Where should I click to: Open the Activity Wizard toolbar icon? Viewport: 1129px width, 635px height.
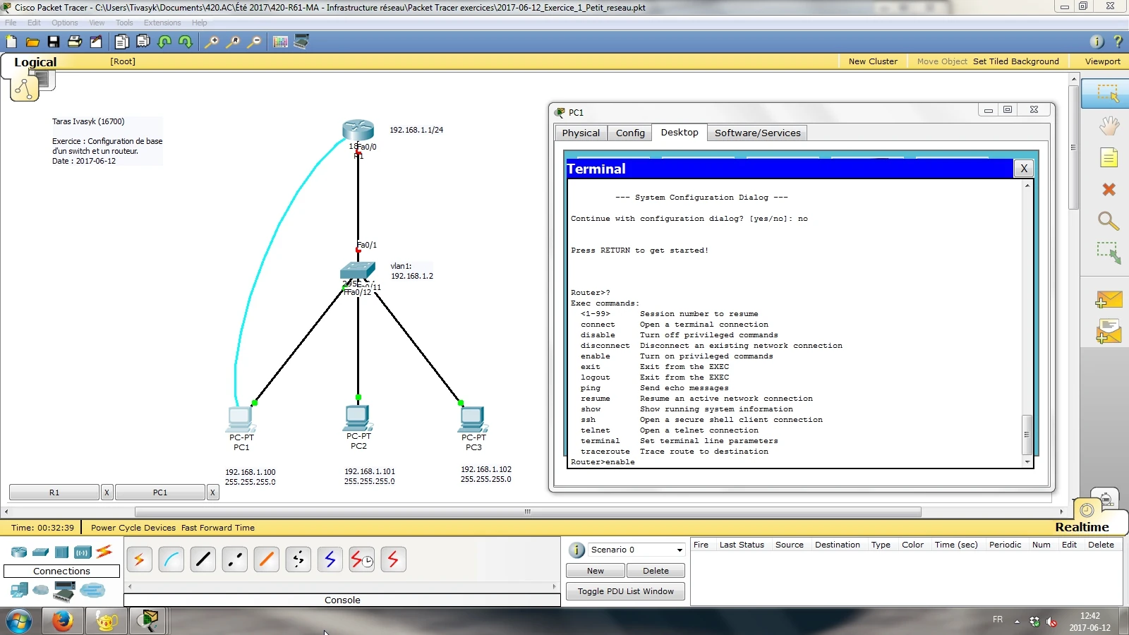[96, 42]
